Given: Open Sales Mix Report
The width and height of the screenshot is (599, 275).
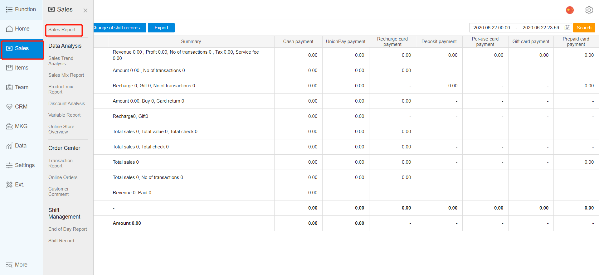Looking at the screenshot, I should (x=66, y=75).
